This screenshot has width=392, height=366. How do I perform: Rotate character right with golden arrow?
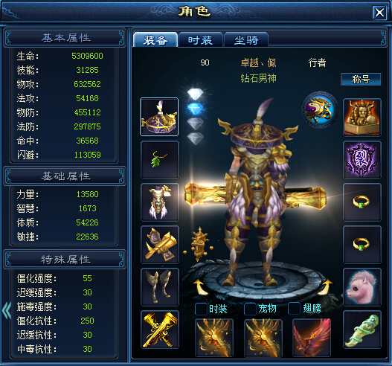click(326, 287)
